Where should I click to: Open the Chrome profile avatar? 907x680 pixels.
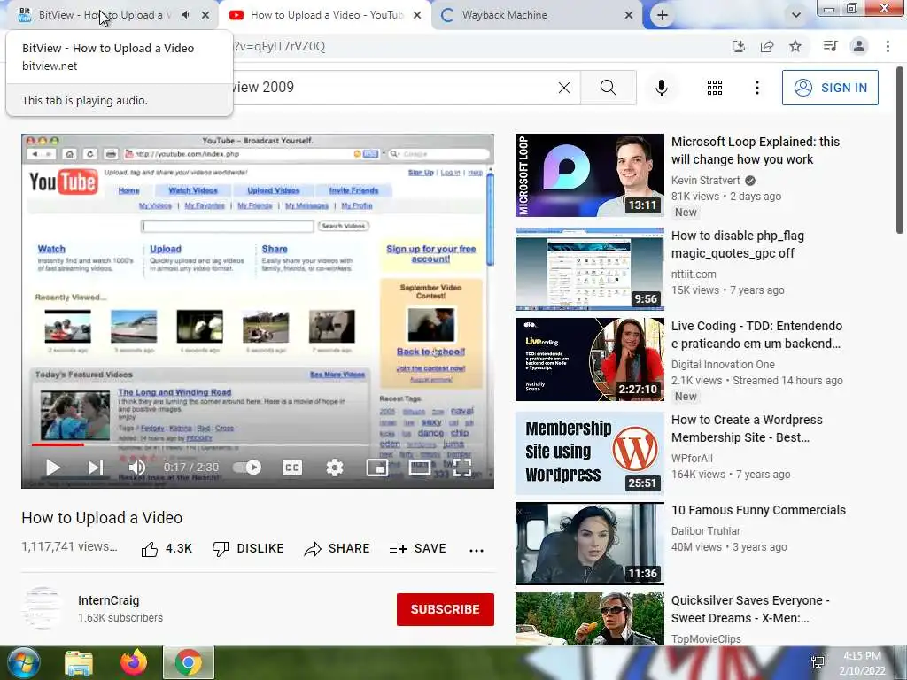(859, 46)
